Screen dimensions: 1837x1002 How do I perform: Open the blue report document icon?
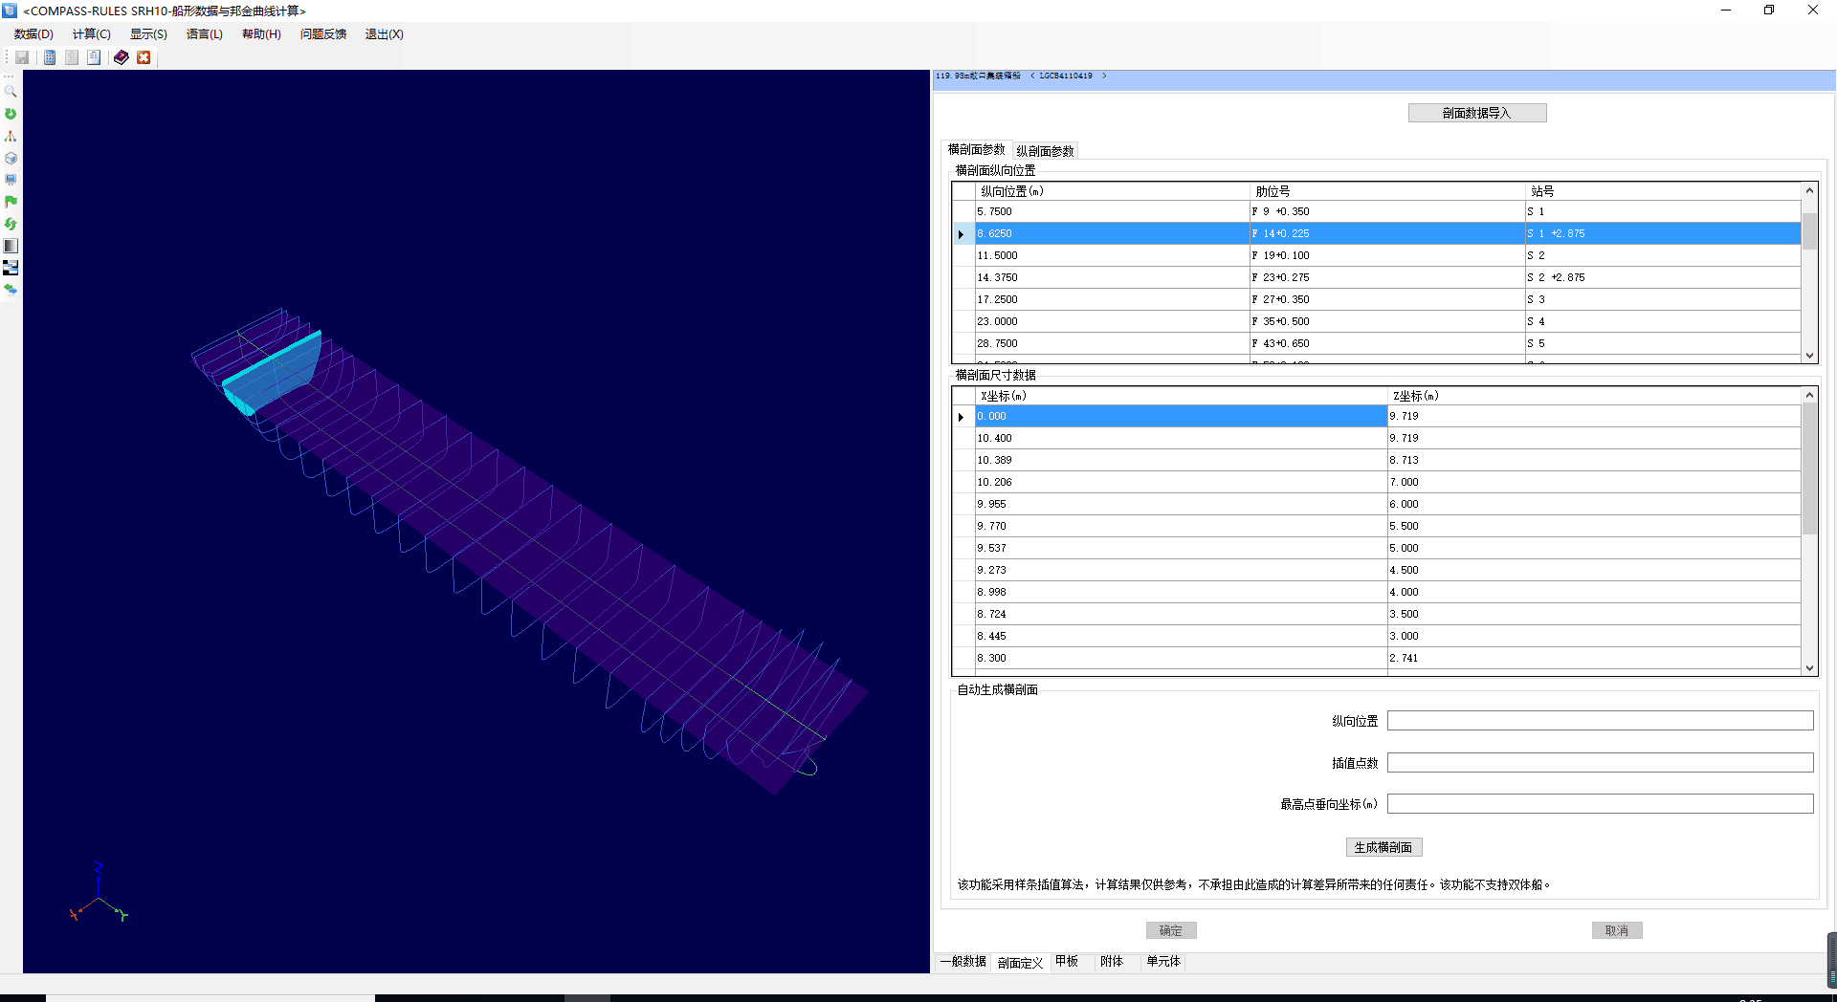tap(94, 57)
